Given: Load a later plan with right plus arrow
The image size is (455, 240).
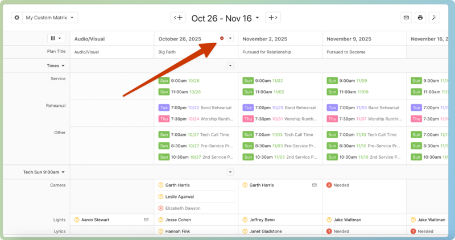Looking at the screenshot, I should (x=273, y=18).
